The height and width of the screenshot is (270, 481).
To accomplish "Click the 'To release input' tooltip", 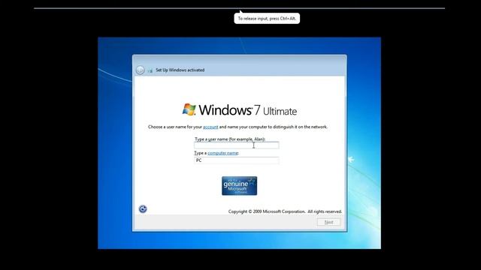I will 267,18.
